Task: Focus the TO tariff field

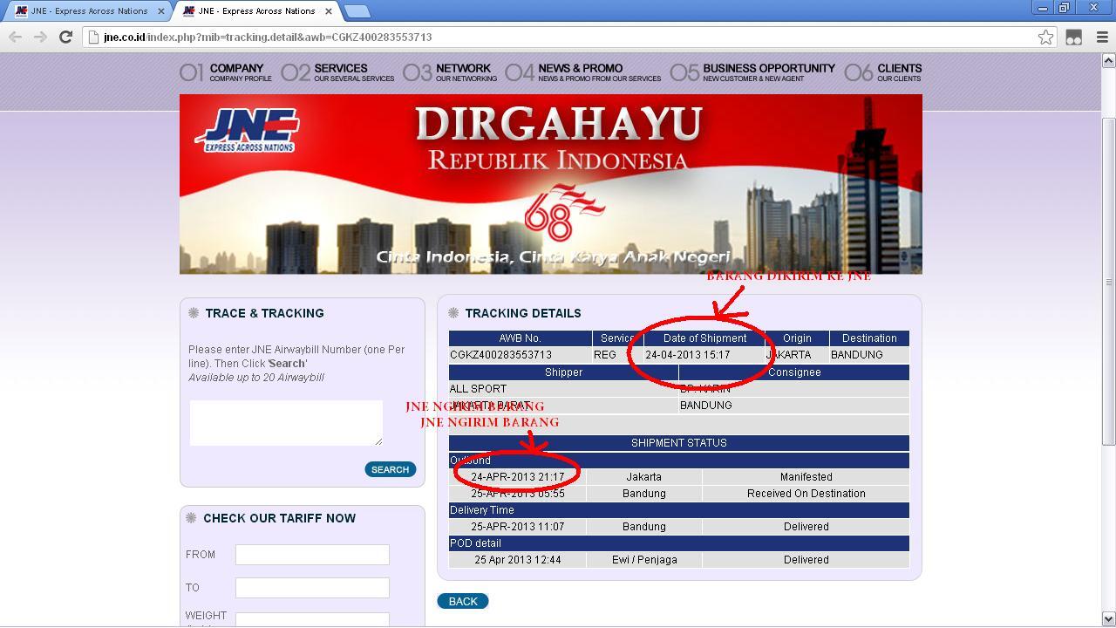Action: 312,588
